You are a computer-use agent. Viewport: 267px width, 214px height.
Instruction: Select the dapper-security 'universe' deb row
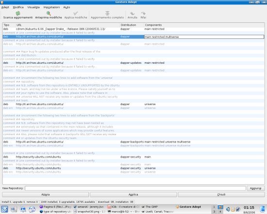(x=133, y=168)
